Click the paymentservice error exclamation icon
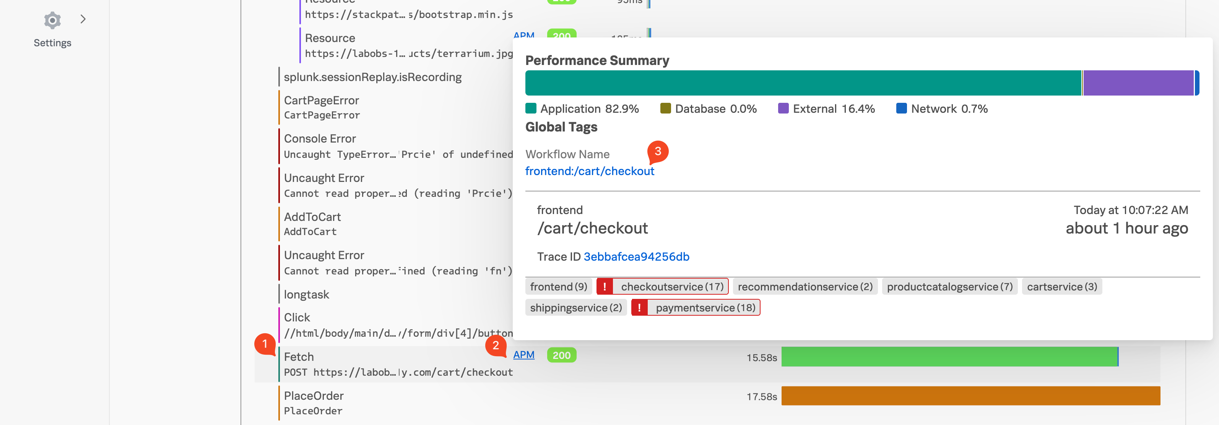 [x=639, y=308]
